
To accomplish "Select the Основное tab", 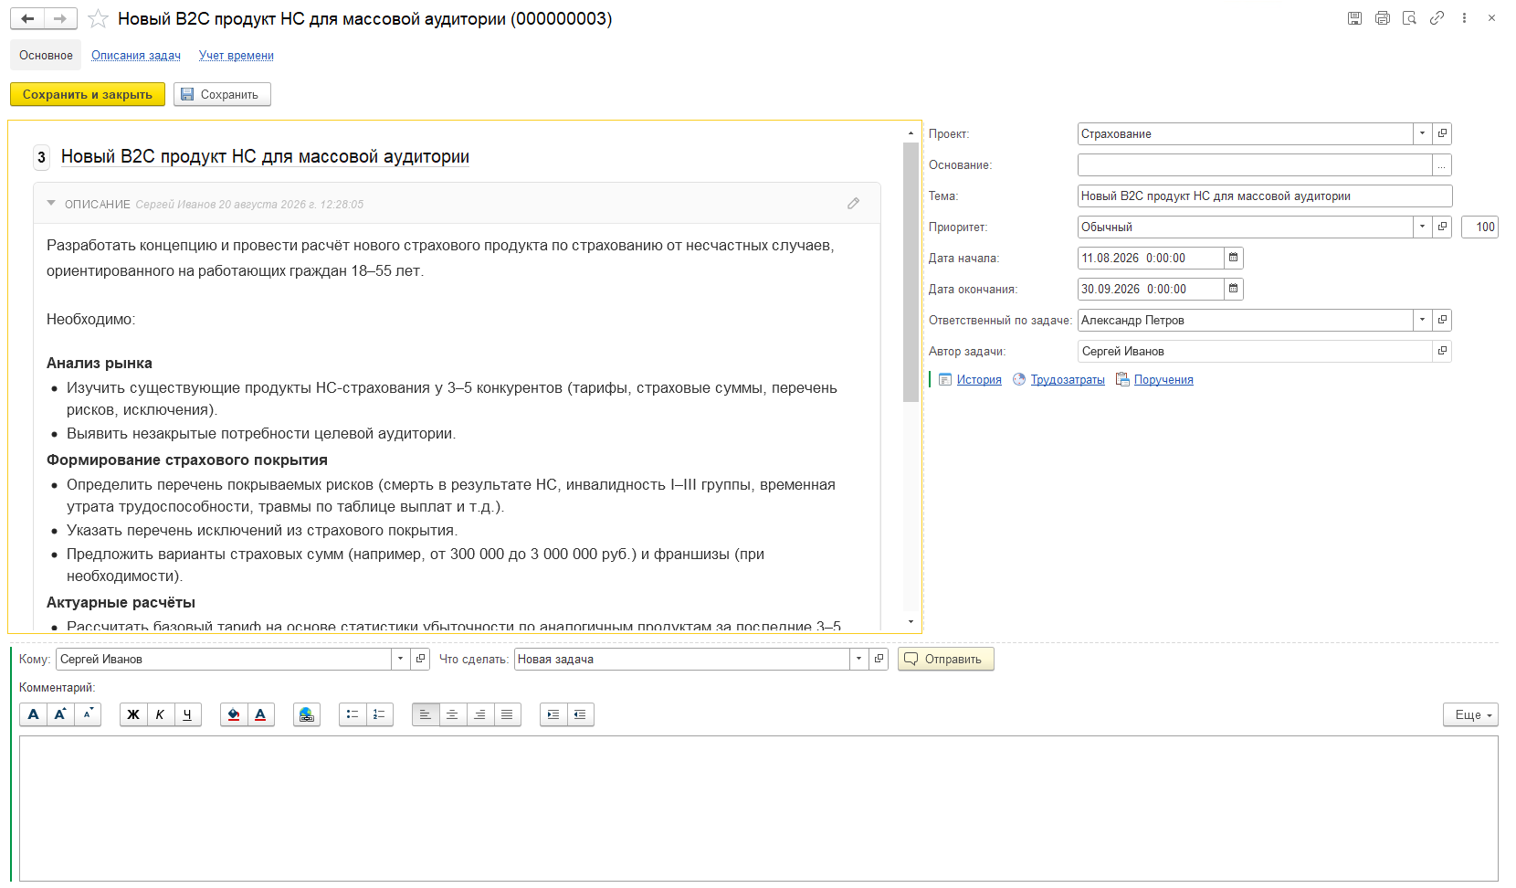I will click(46, 56).
